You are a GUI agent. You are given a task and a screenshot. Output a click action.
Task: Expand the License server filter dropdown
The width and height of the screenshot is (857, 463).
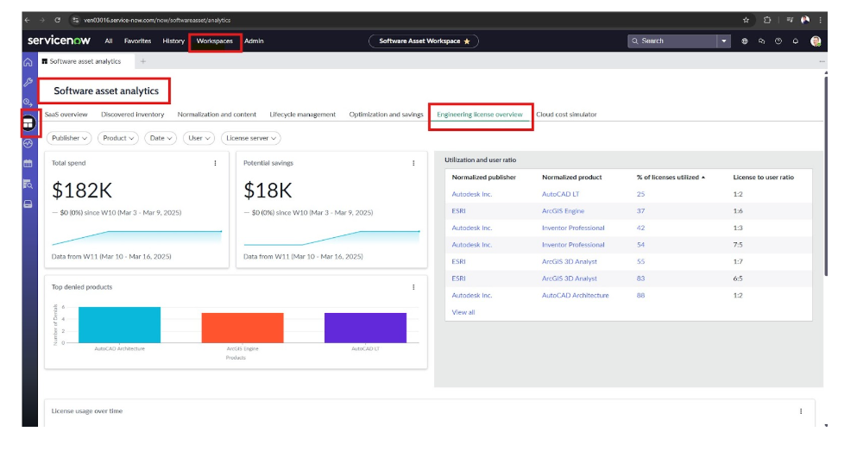pyautogui.click(x=251, y=138)
